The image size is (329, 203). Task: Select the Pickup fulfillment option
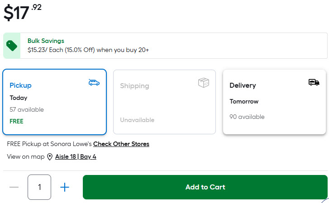[x=54, y=102]
